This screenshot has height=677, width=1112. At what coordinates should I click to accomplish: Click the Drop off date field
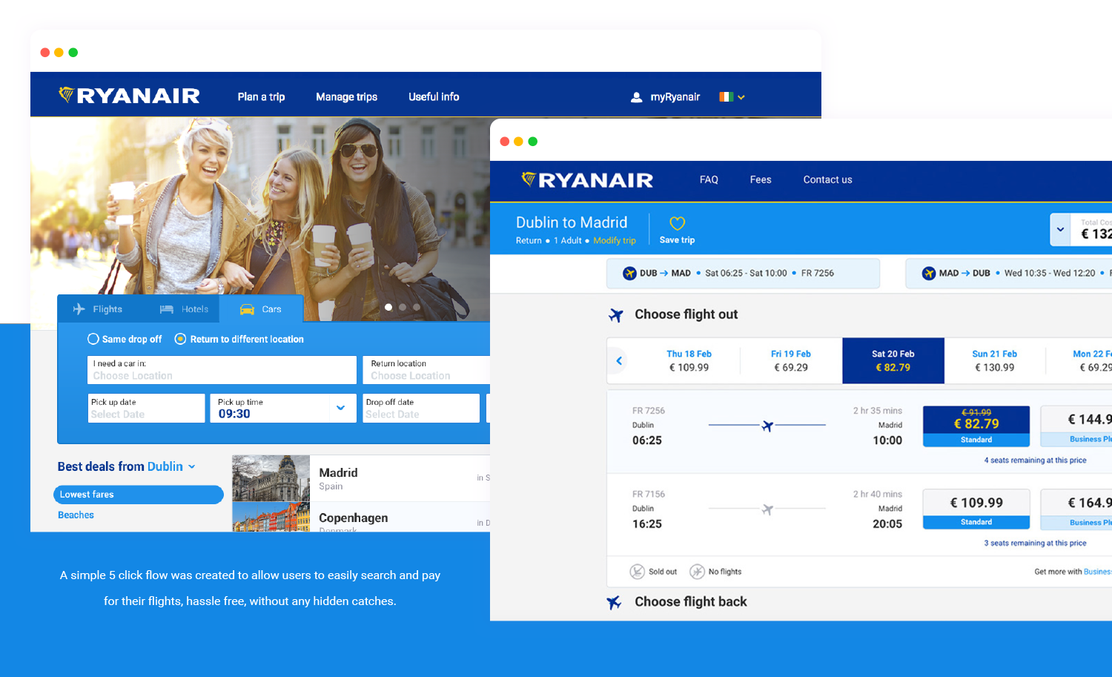421,409
